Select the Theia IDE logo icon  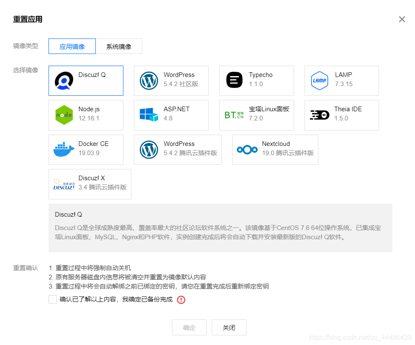[x=320, y=115]
